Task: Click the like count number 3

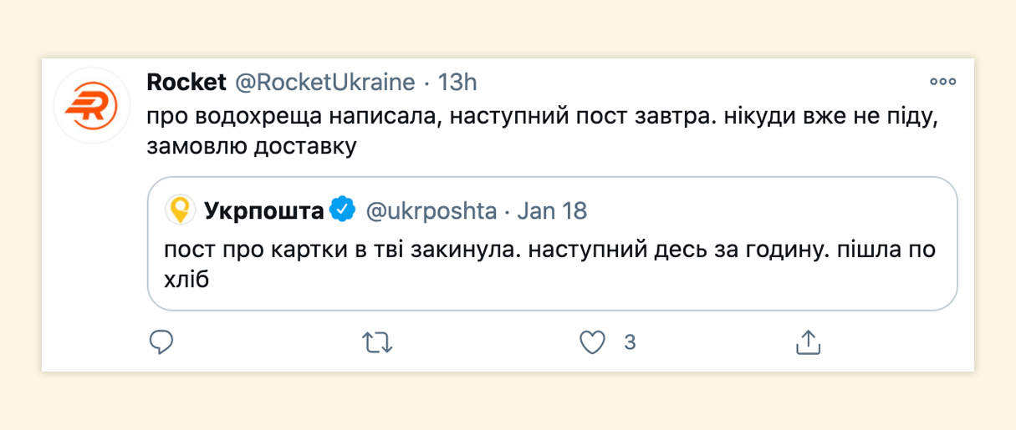Action: tap(630, 341)
